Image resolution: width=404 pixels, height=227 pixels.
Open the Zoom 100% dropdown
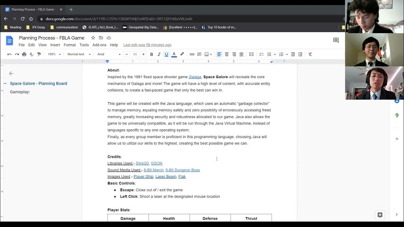[x=54, y=54]
